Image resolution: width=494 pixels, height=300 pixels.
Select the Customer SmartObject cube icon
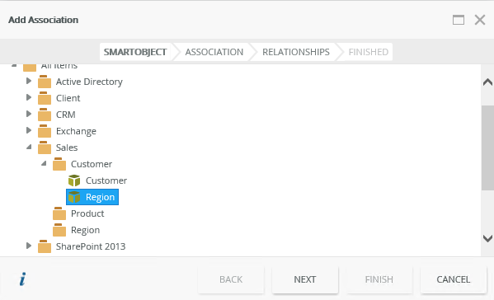pyautogui.click(x=74, y=180)
